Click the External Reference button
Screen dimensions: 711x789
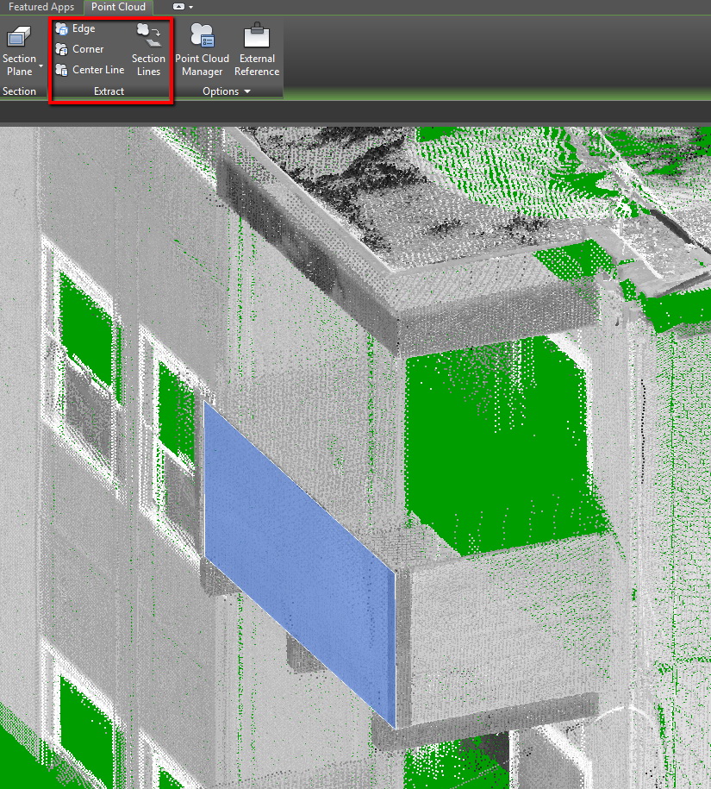pyautogui.click(x=257, y=50)
